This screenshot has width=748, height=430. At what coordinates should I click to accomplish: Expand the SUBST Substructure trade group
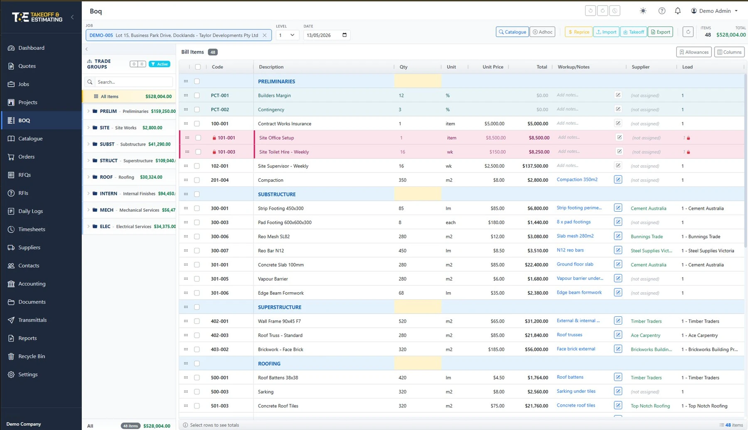tap(88, 144)
